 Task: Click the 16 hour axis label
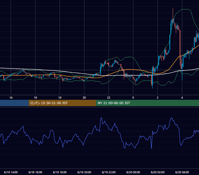coord(35,98)
